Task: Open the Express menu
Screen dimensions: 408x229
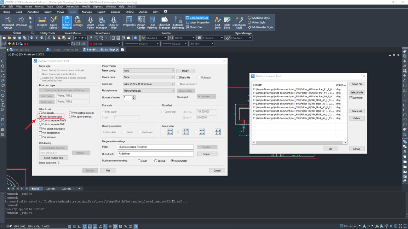Action: (x=98, y=6)
